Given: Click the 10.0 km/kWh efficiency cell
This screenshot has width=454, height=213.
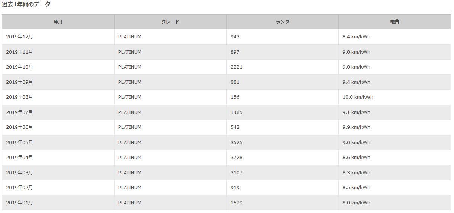Looking at the screenshot, I should point(395,97).
